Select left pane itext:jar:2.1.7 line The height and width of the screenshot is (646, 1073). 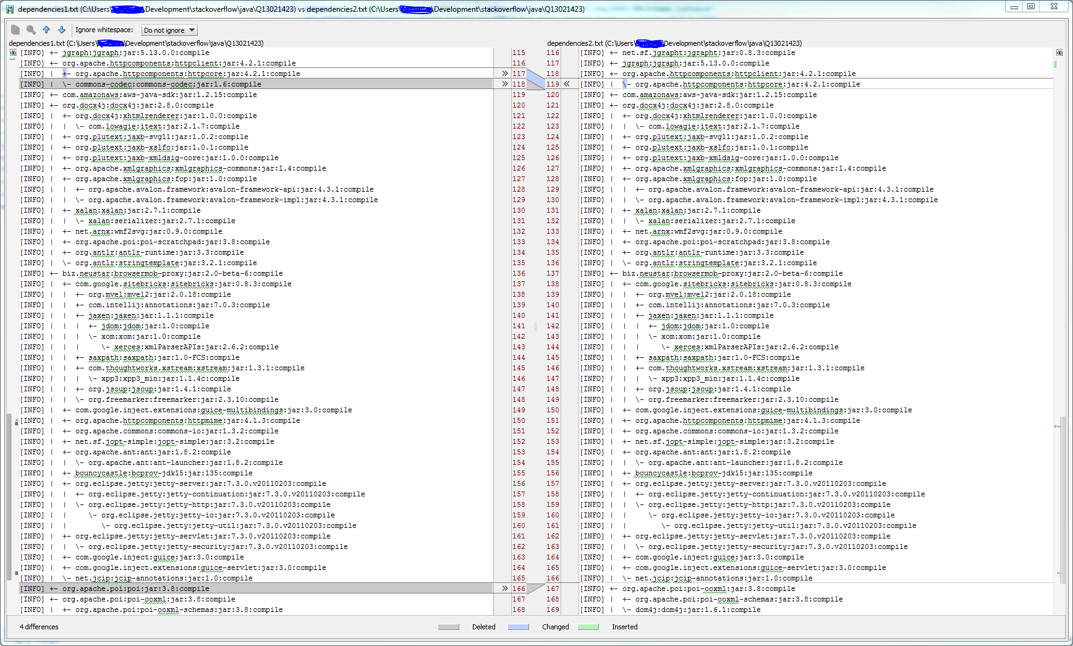pos(256,126)
